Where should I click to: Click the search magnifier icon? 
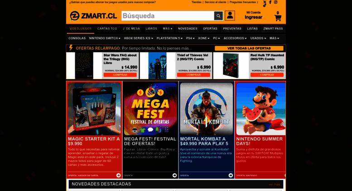point(218,16)
